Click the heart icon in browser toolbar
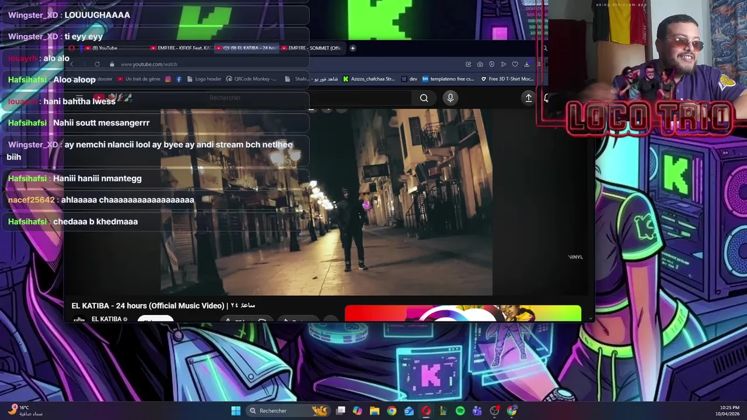 coord(515,64)
